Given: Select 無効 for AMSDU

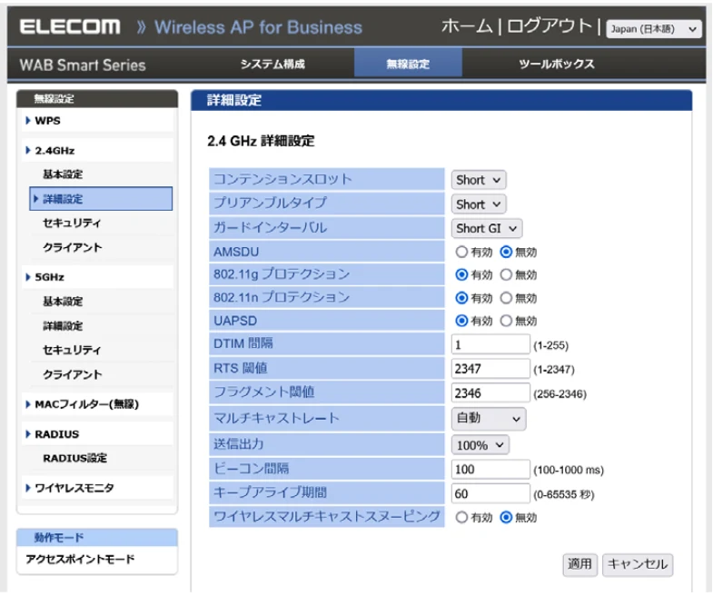Looking at the screenshot, I should (x=506, y=252).
